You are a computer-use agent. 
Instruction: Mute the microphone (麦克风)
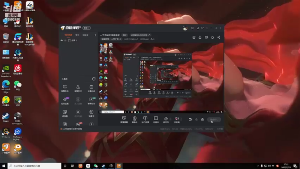coord(166,120)
